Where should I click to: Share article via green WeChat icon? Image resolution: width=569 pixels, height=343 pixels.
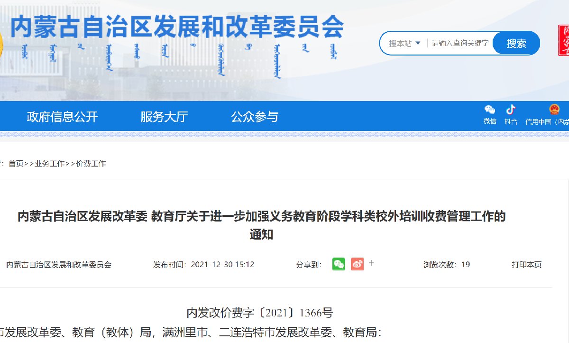pyautogui.click(x=339, y=264)
